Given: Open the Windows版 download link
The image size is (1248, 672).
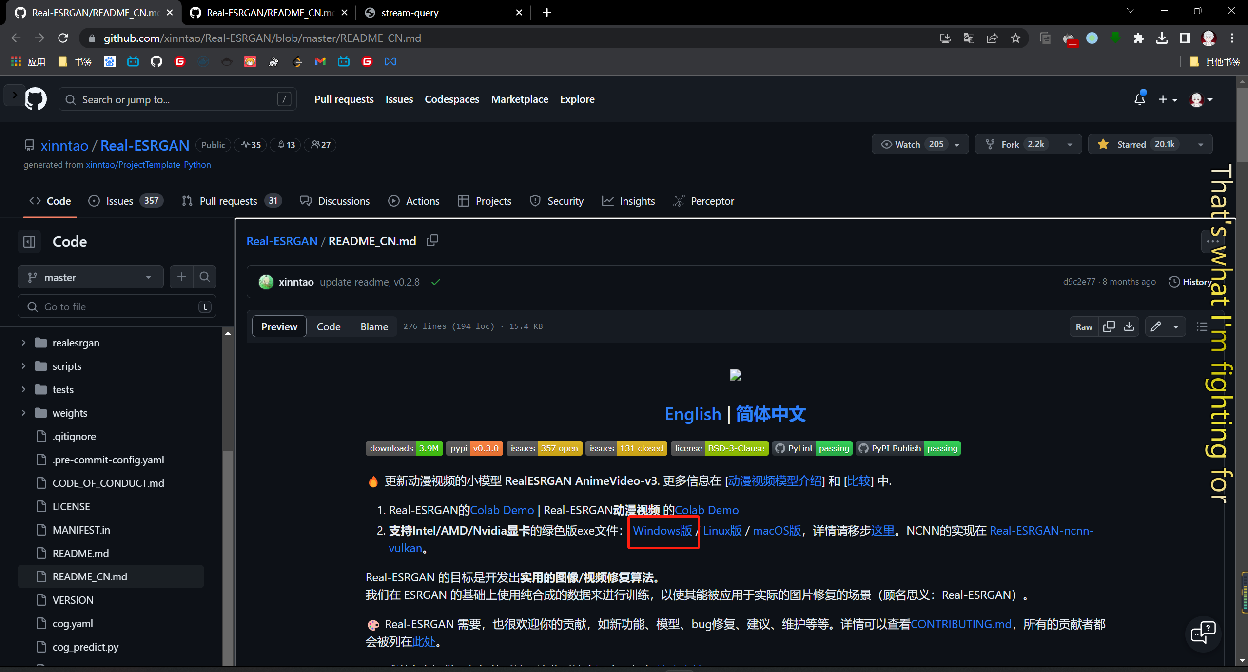Looking at the screenshot, I should 663,531.
